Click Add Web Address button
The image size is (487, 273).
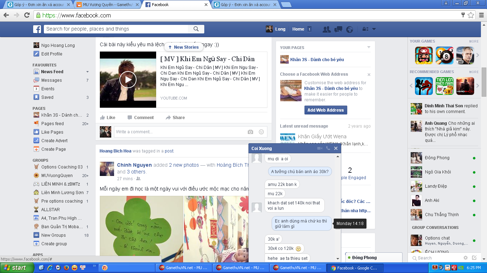click(x=325, y=110)
